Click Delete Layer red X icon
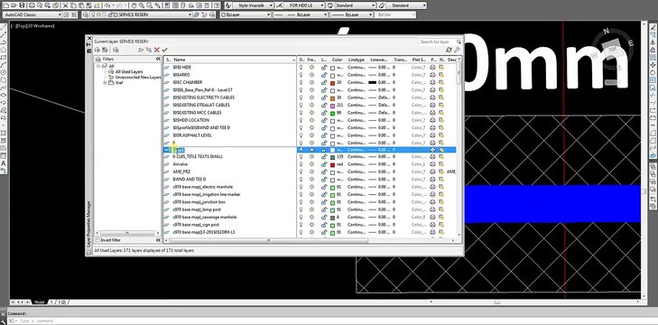Screen dimensions: 658x325 157,50
